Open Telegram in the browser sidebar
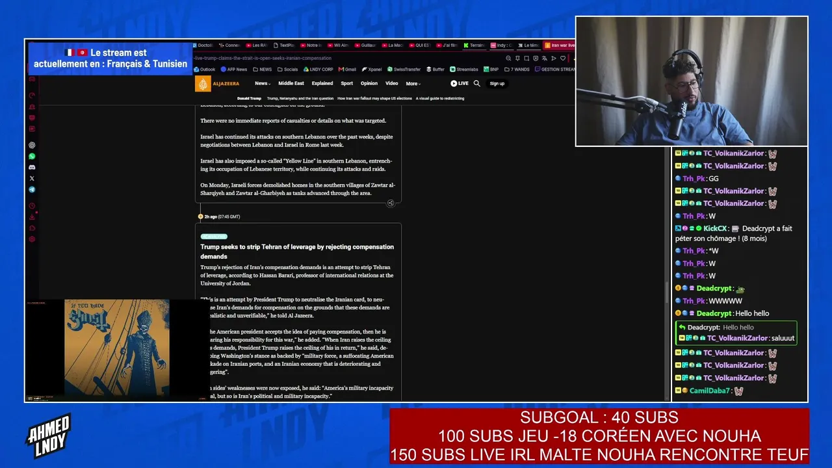 pyautogui.click(x=32, y=190)
